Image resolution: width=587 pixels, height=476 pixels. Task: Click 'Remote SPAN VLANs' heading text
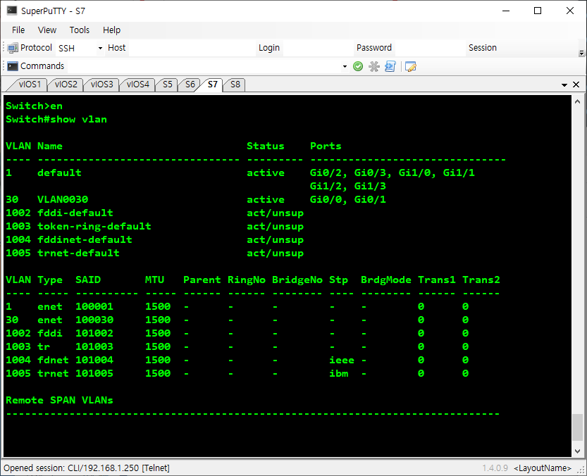(59, 400)
